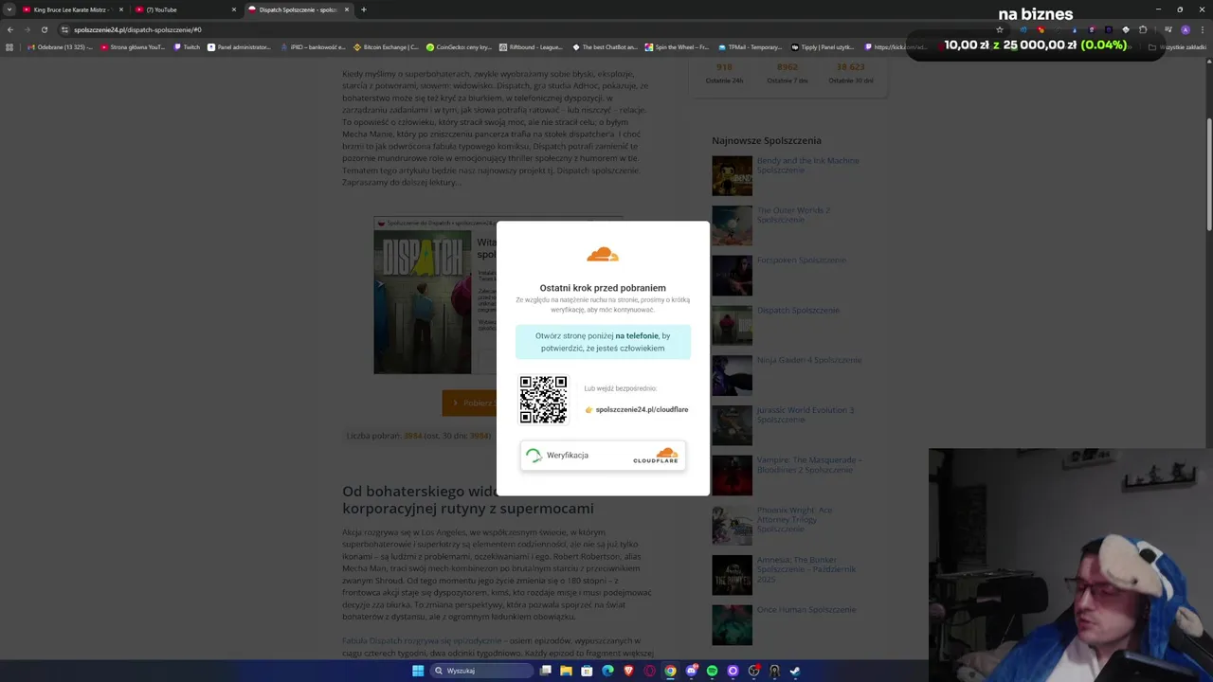The height and width of the screenshot is (682, 1213).
Task: Open Opera GX taskbar icon
Action: coord(649,671)
